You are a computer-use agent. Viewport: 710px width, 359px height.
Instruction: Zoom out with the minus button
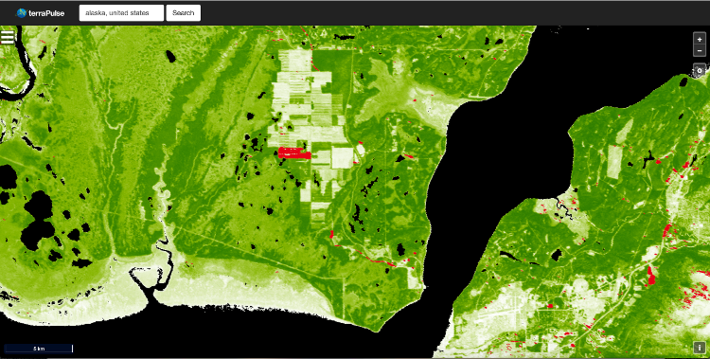click(x=700, y=50)
